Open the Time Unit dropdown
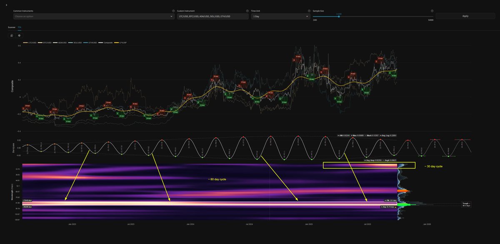Viewport: 500px width, 244px height. coord(280,16)
